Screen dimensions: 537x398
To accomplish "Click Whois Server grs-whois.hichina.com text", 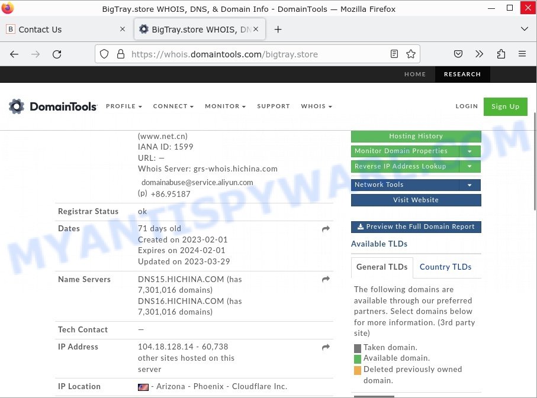I will click(208, 169).
